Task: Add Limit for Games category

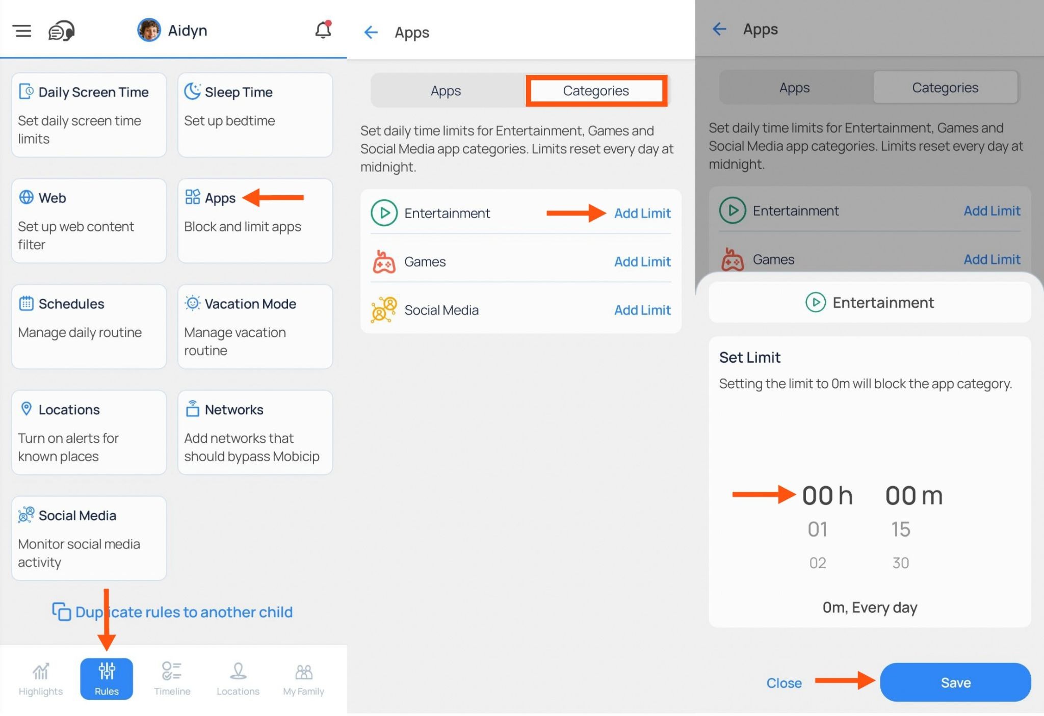Action: (642, 261)
